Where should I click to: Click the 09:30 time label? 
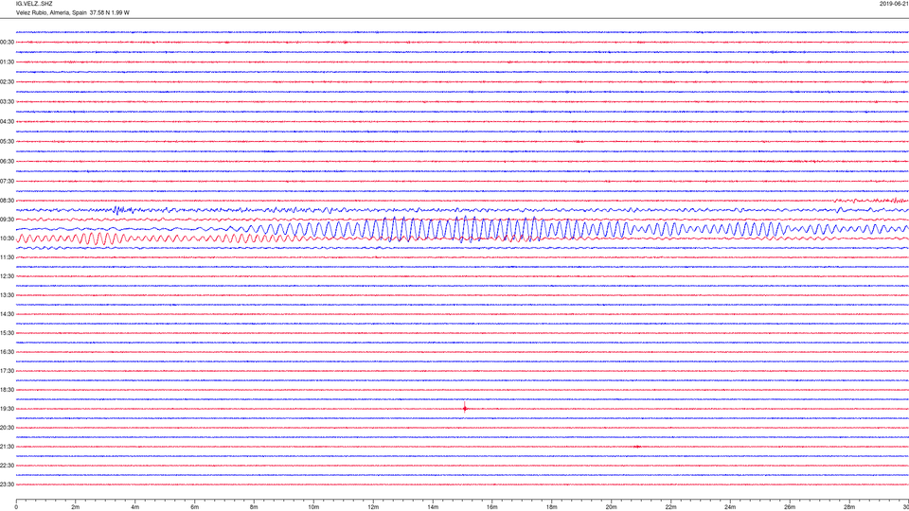(x=7, y=220)
